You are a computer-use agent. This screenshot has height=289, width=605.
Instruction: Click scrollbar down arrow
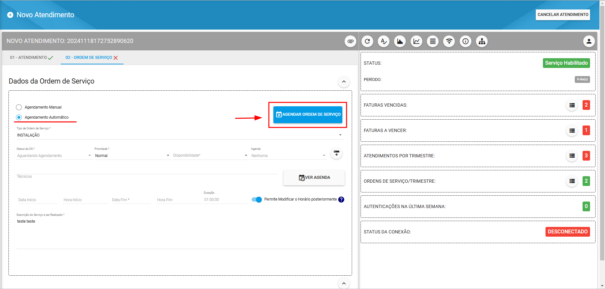(602, 286)
